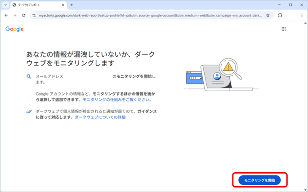Open Chrome's three-dot menu
The image size is (308, 192).
(x=302, y=15)
